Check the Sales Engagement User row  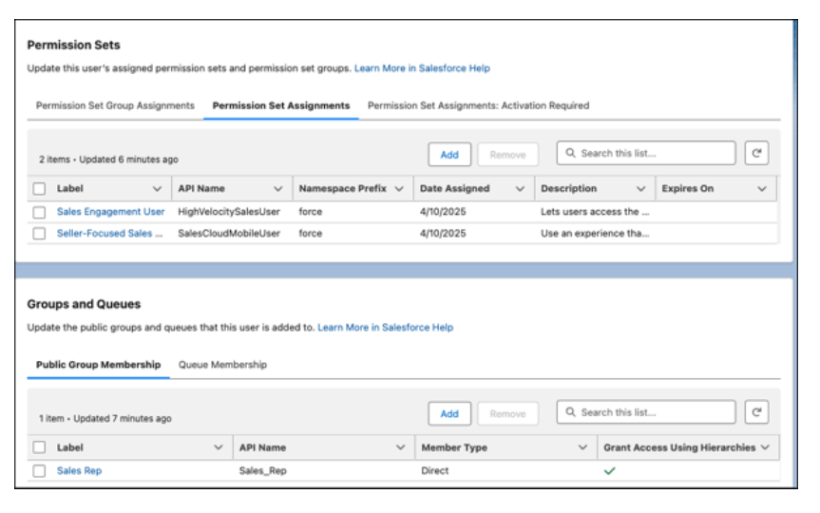click(39, 212)
